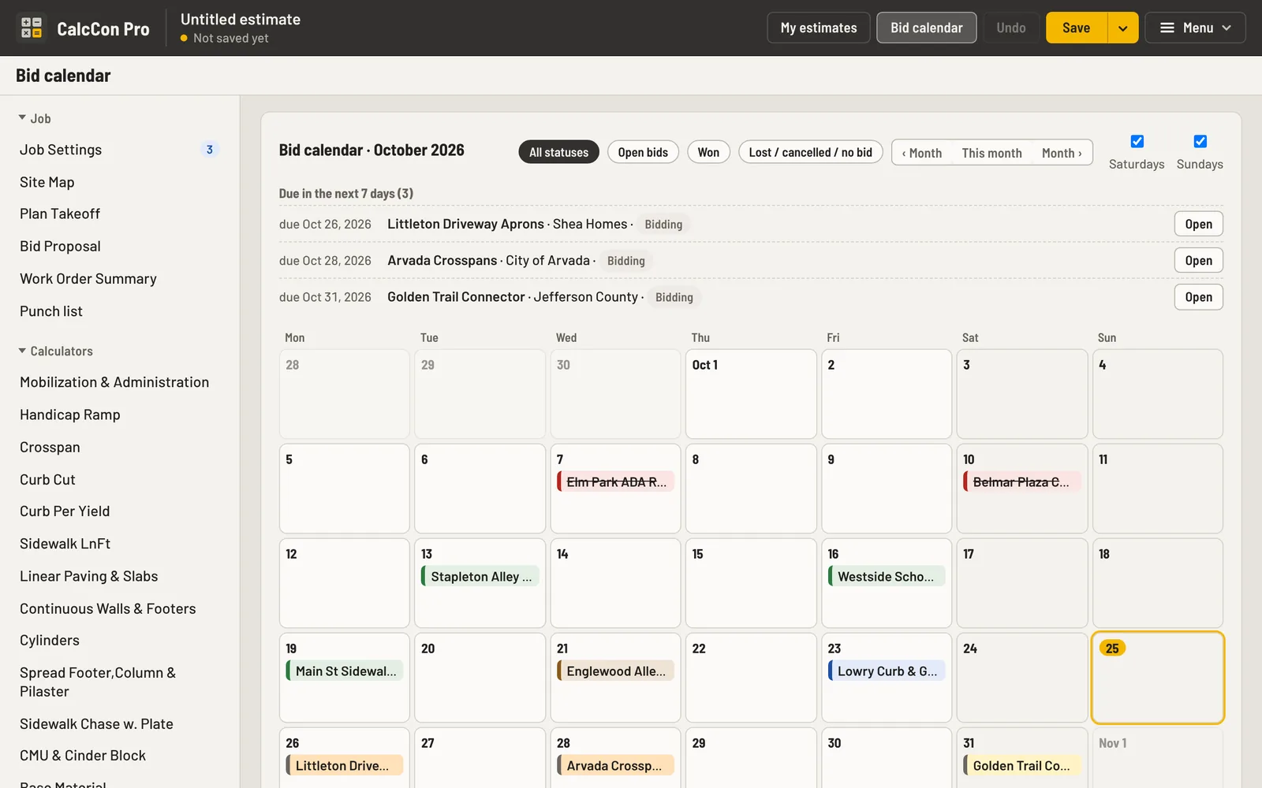Image resolution: width=1262 pixels, height=788 pixels.
Task: Go to the previous month
Action: click(922, 153)
